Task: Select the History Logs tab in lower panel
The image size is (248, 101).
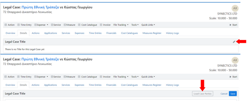Action: point(172,85)
